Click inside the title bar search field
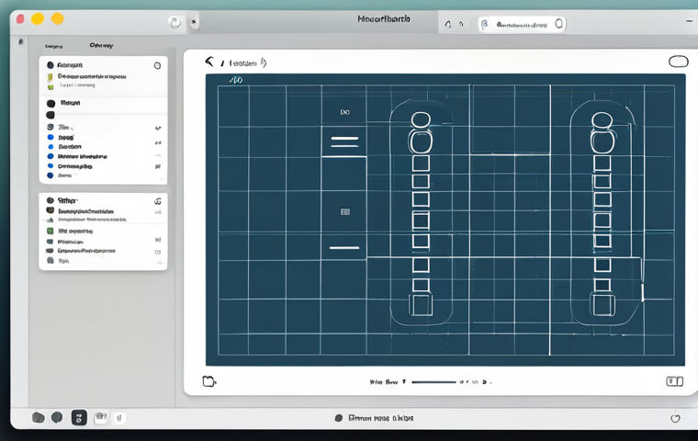 point(522,24)
